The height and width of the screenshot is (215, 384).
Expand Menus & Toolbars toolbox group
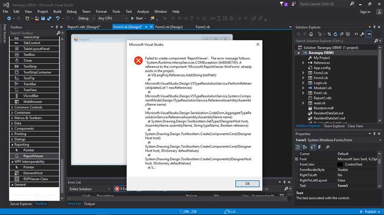12,118
